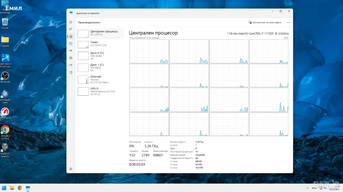
Task: Select the Performance page icon in sidebar
Action: [x=71, y=36]
